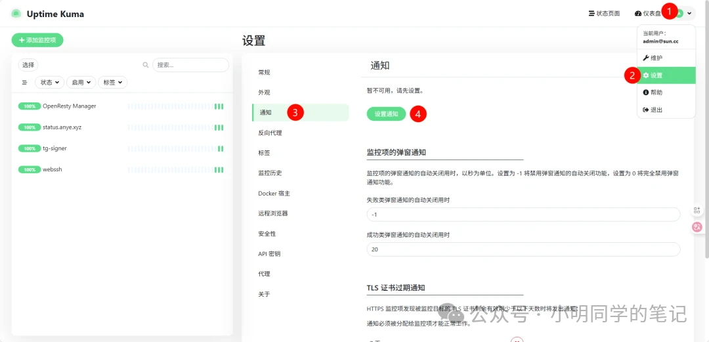The width and height of the screenshot is (709, 342).
Task: Click the grid-plus floating icon at right edge
Action: [697, 210]
